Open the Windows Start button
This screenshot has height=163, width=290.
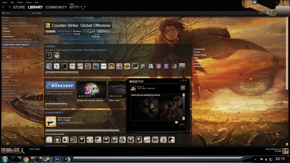point(5,159)
